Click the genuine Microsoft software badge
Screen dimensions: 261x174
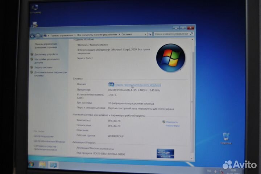(165, 153)
